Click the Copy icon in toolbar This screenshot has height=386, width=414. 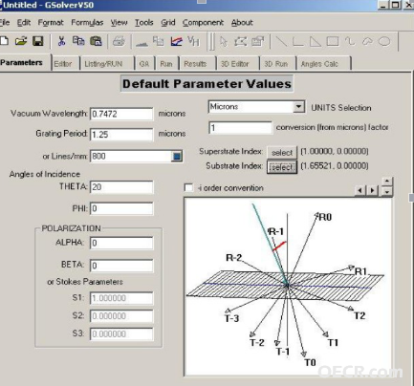coord(78,41)
